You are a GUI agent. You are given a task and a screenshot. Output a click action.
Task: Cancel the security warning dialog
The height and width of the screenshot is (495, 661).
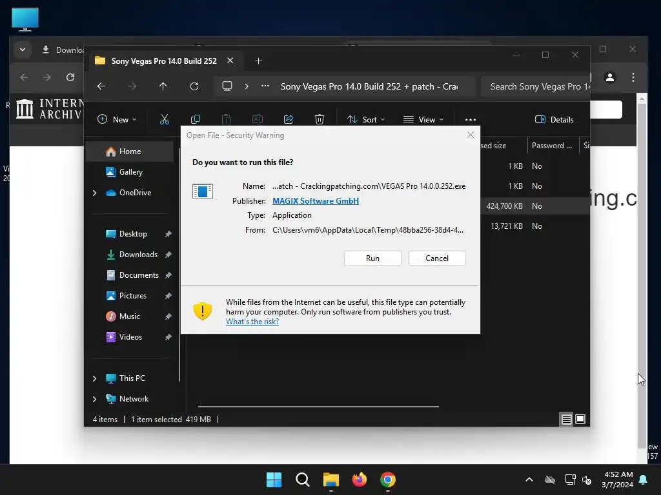(x=437, y=258)
